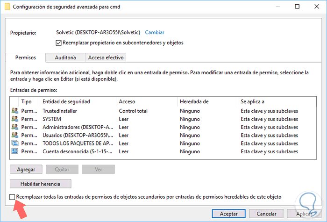Click the Cuenta desconocida entry icon
This screenshot has height=222, width=327.
coord(15,151)
